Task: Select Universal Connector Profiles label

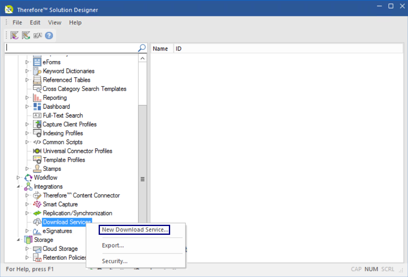Action: (x=77, y=151)
